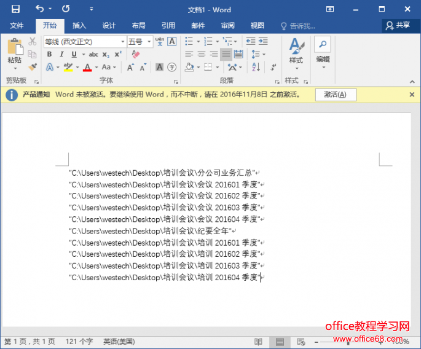Open the phonetic guide (wén) tool

tap(160, 41)
